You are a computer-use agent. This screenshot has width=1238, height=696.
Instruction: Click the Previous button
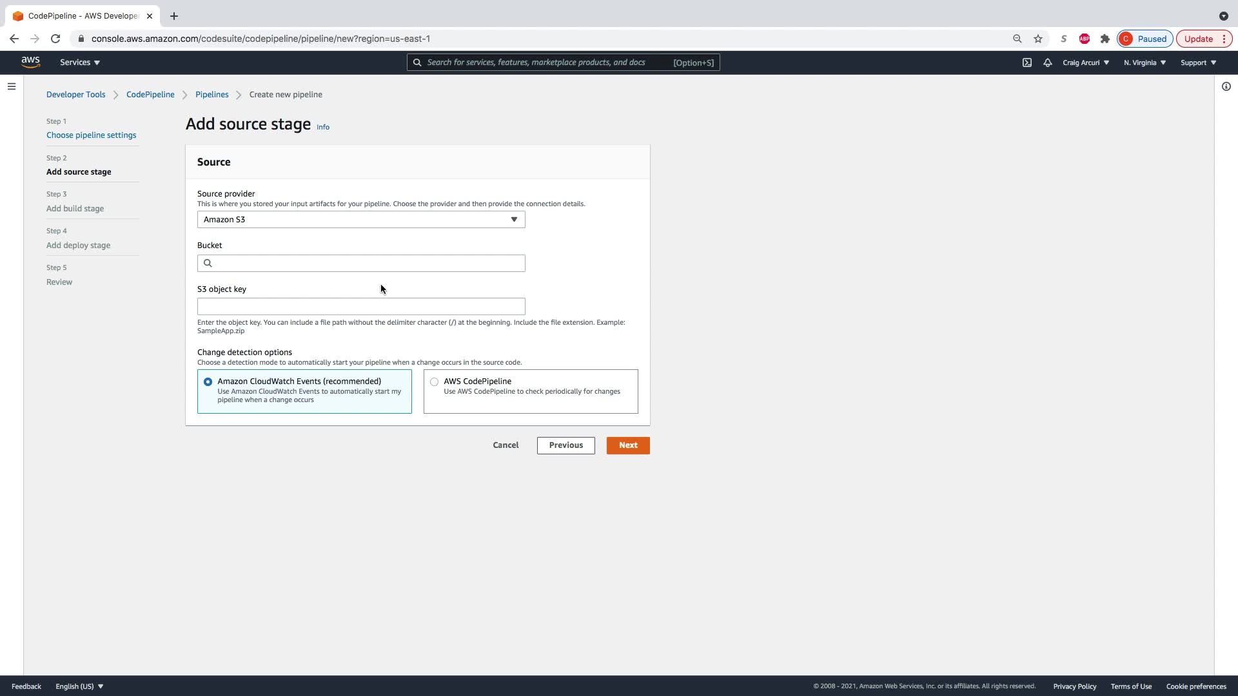coord(565,445)
